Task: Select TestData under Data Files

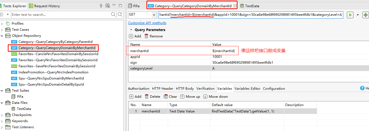Action: click(x=24, y=109)
